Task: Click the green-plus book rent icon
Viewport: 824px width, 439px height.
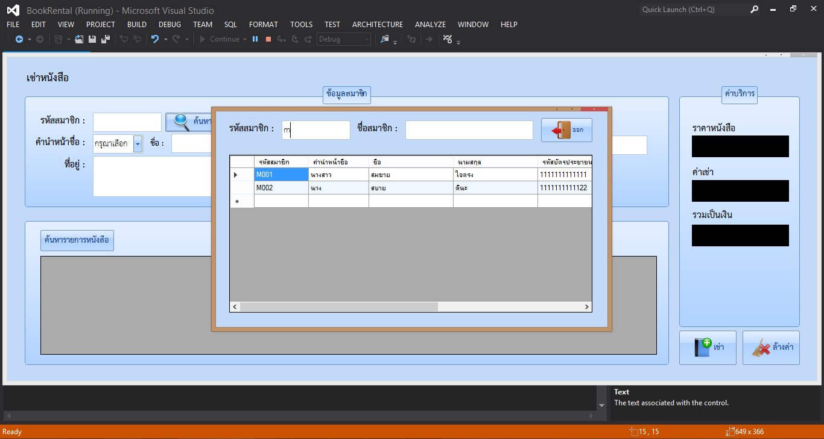Action: [x=703, y=347]
